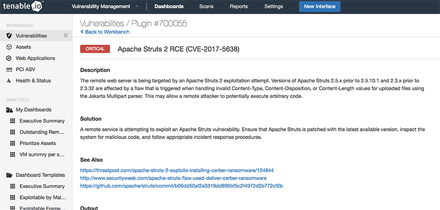Open the Outstanding Rem… dashboard
Viewport: 440px width, 210px height.
pos(42,132)
